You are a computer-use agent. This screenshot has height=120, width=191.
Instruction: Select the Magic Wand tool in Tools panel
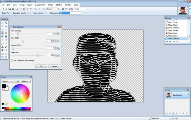(x=2, y=33)
